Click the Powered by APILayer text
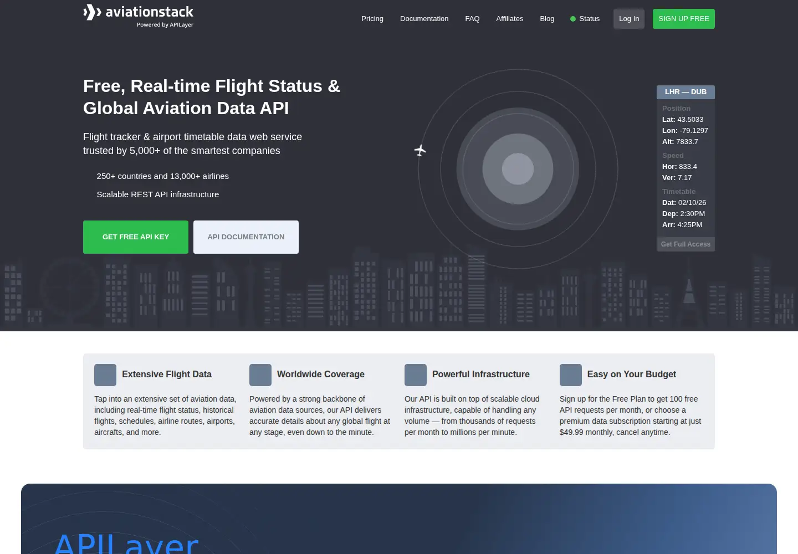This screenshot has height=554, width=798. [165, 25]
